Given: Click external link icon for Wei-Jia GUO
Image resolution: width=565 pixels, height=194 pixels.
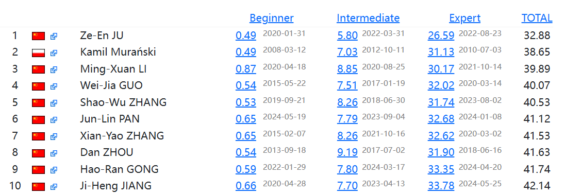Looking at the screenshot, I should point(54,86).
